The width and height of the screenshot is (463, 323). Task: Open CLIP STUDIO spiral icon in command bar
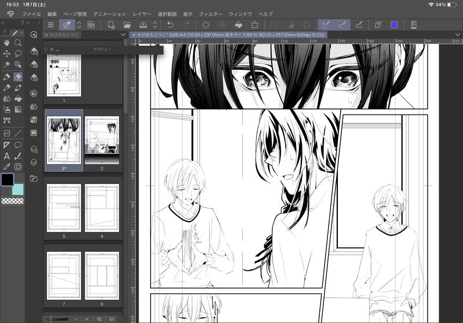91,25
